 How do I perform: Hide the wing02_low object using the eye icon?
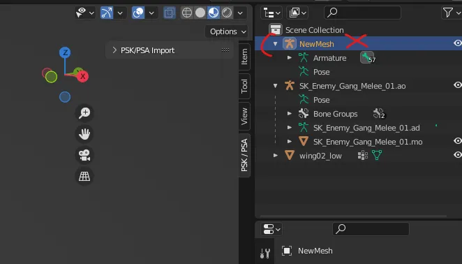click(457, 154)
